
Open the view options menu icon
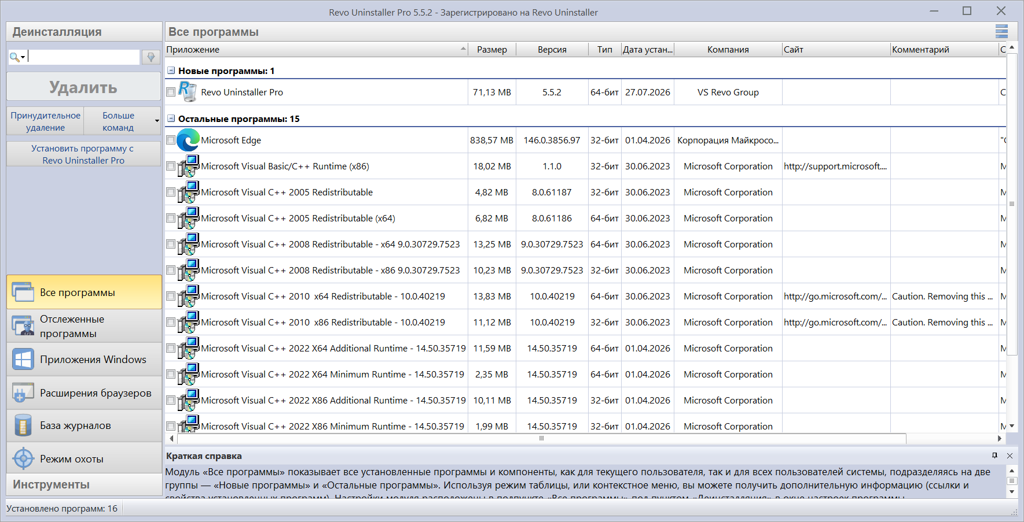[1001, 31]
